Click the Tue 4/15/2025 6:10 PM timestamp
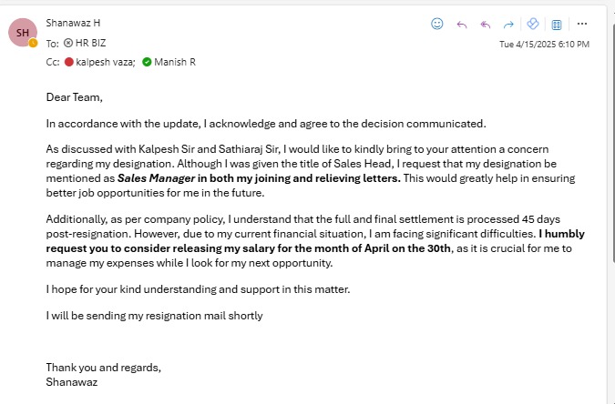The image size is (615, 404). [544, 44]
